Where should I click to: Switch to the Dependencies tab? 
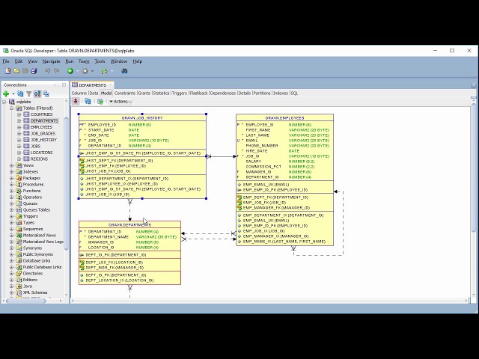[x=223, y=93]
